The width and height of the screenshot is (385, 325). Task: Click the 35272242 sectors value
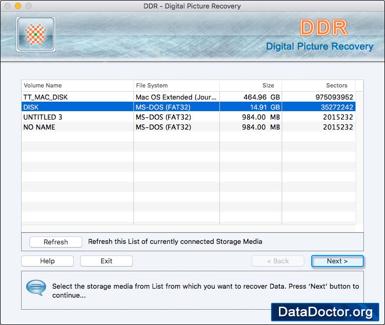(x=337, y=107)
